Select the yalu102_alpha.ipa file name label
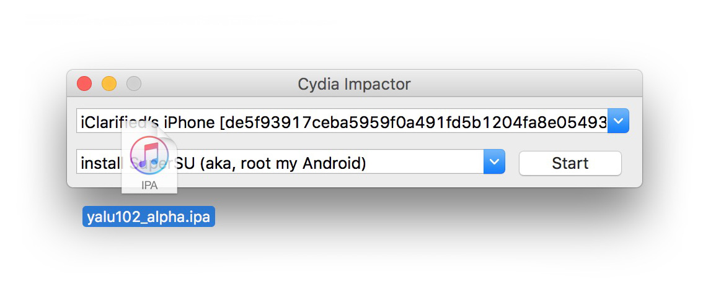 [148, 217]
